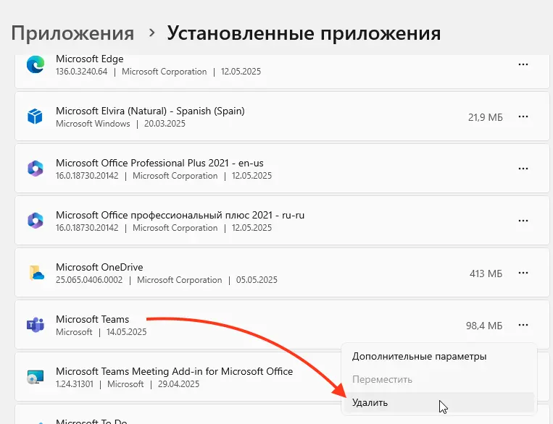
Task: Click Microsoft Office Professional Plus 2021 - en-us
Action: 159,163
